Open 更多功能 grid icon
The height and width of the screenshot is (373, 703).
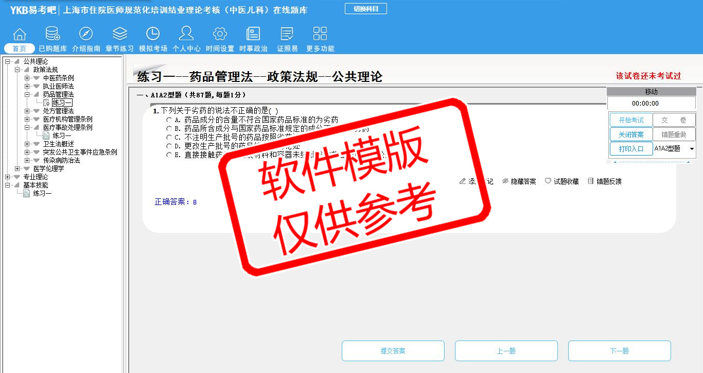320,35
